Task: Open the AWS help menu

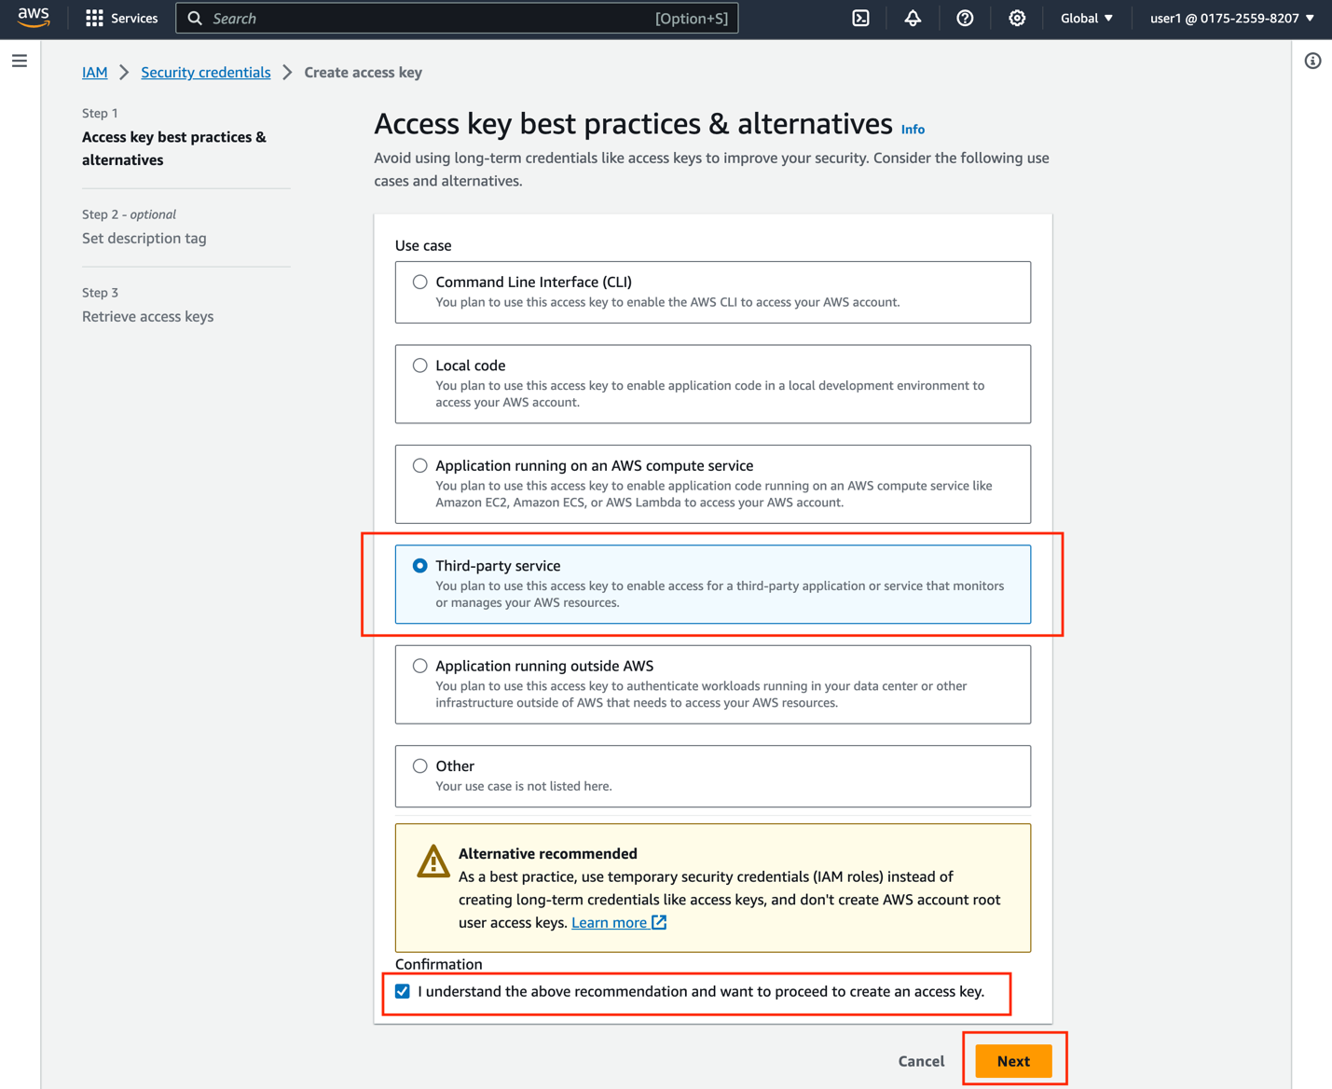Action: 965,18
